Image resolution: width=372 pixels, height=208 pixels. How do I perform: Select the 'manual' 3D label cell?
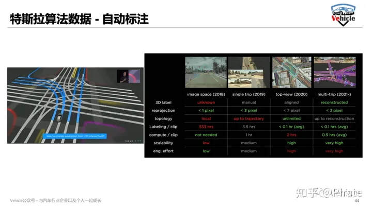249,102
